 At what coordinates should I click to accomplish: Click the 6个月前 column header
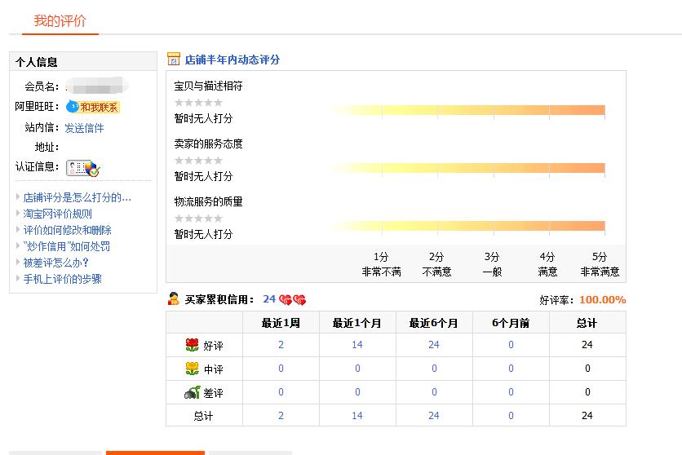tap(511, 323)
